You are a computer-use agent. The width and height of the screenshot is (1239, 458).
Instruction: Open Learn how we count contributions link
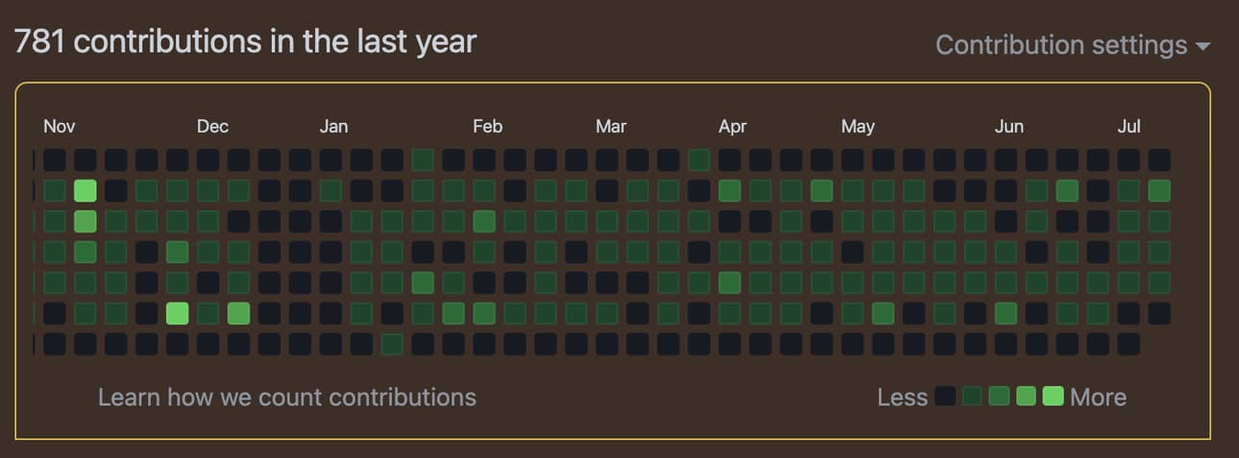[x=287, y=397]
